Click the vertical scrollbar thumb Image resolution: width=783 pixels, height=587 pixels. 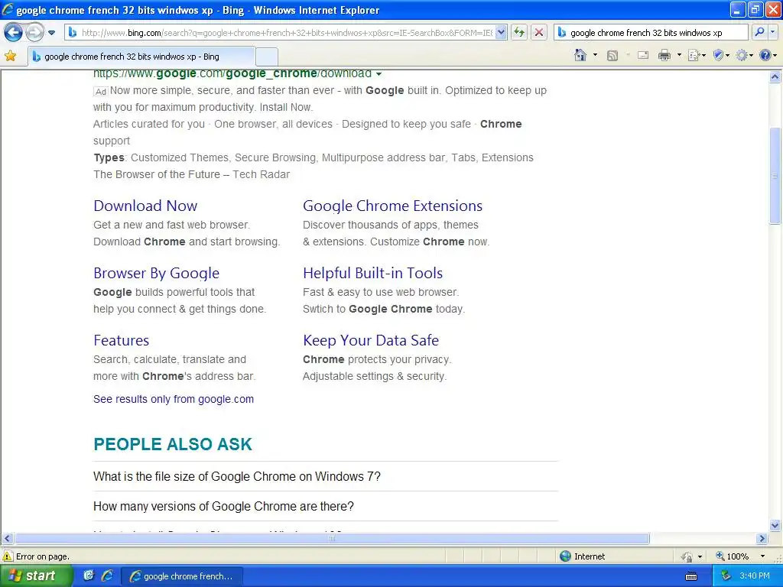775,175
